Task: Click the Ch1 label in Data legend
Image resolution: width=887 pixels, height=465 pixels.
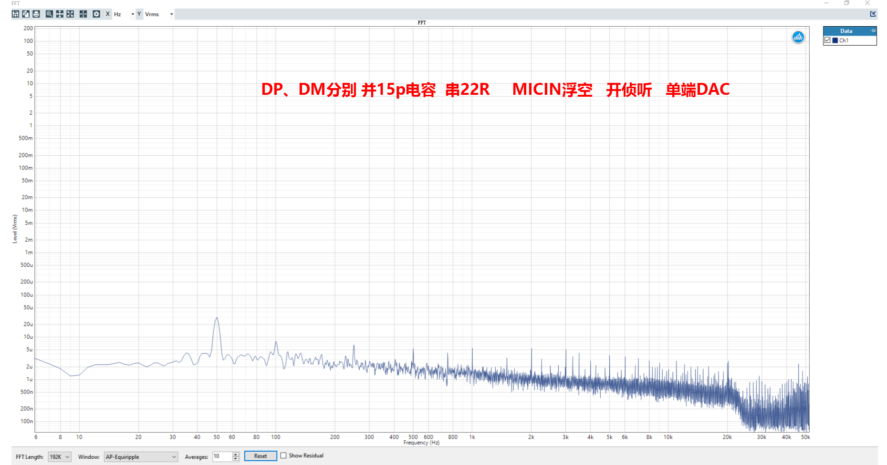Action: coord(844,40)
